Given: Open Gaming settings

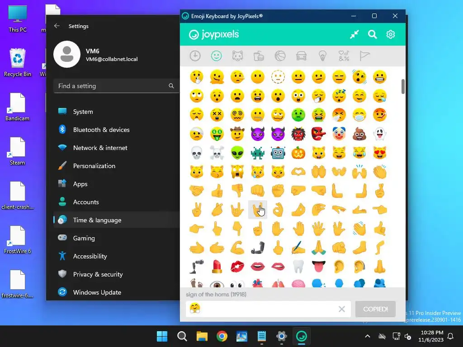Looking at the screenshot, I should pos(116,238).
